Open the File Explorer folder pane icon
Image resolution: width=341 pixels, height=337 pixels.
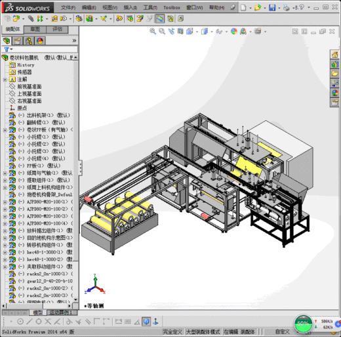[334, 74]
